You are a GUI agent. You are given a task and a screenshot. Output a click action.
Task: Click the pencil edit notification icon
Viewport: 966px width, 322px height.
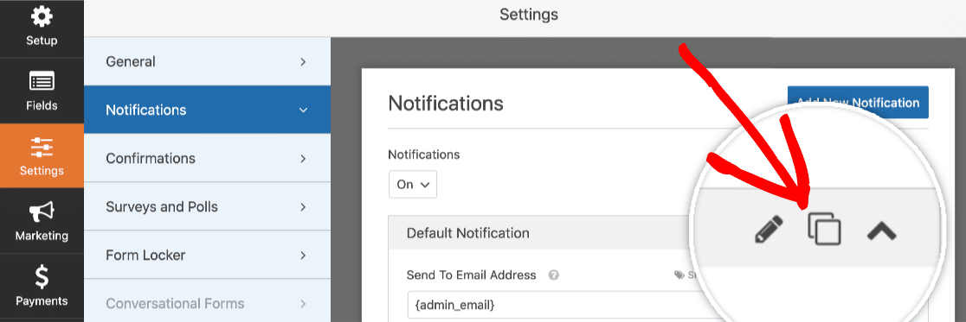pyautogui.click(x=769, y=230)
